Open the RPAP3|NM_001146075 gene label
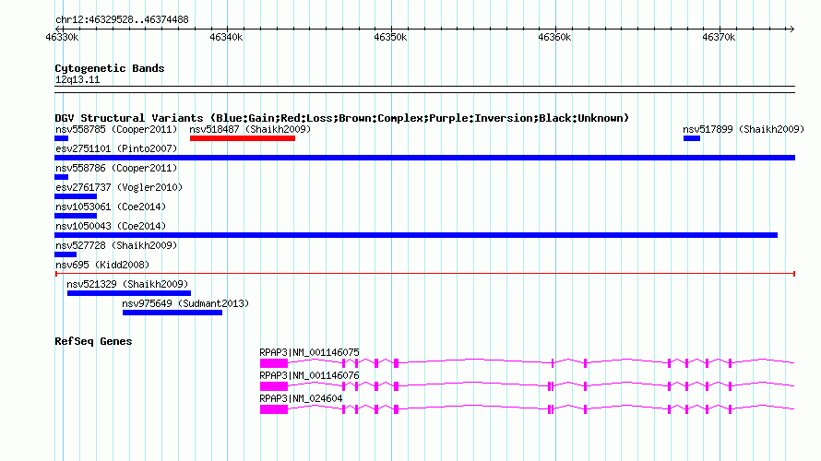 (309, 353)
